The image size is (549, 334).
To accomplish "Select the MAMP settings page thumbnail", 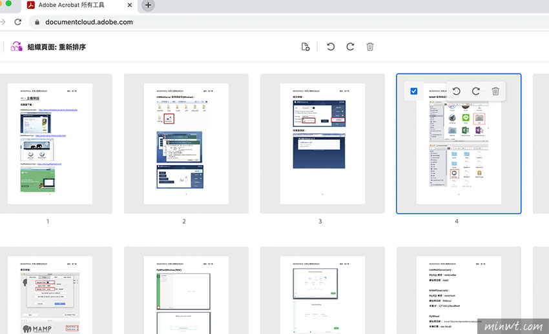I will pos(50,290).
